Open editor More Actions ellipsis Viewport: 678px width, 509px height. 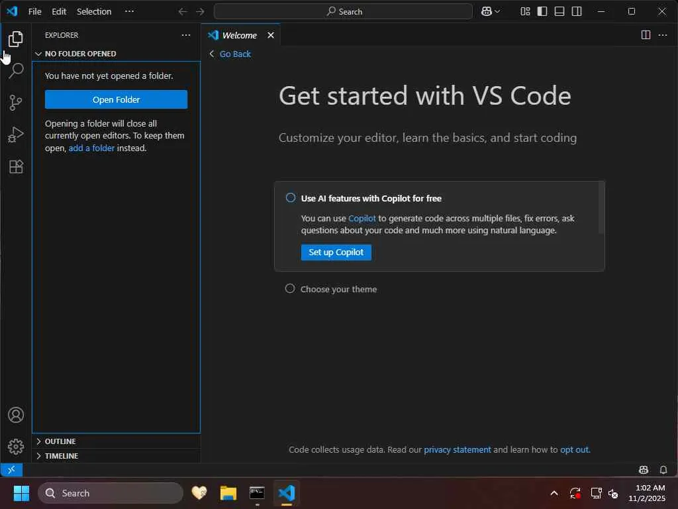663,35
